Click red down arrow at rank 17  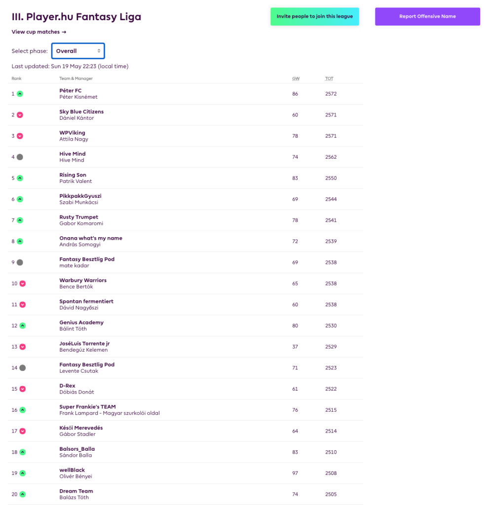coord(22,431)
